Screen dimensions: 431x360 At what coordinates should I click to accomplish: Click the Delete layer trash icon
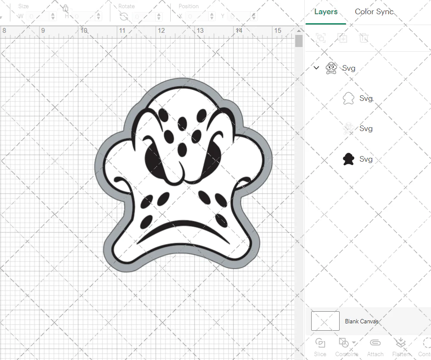(x=364, y=38)
